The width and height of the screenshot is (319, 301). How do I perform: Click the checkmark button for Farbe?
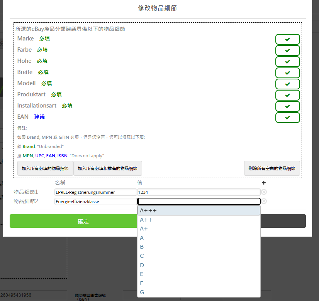tap(287, 50)
